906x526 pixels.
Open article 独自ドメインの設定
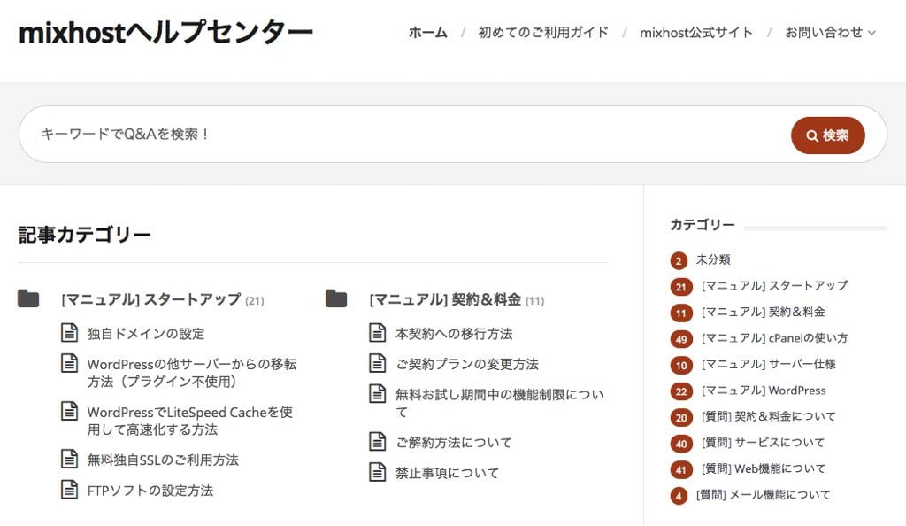(x=146, y=334)
